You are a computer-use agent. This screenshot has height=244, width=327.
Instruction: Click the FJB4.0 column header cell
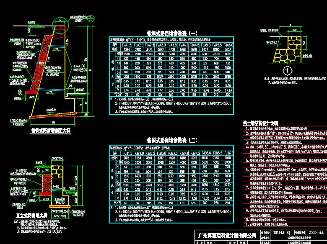tap(183, 154)
